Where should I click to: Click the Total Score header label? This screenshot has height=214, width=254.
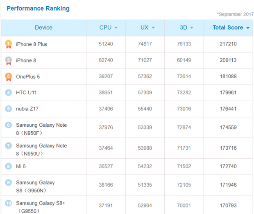click(227, 27)
